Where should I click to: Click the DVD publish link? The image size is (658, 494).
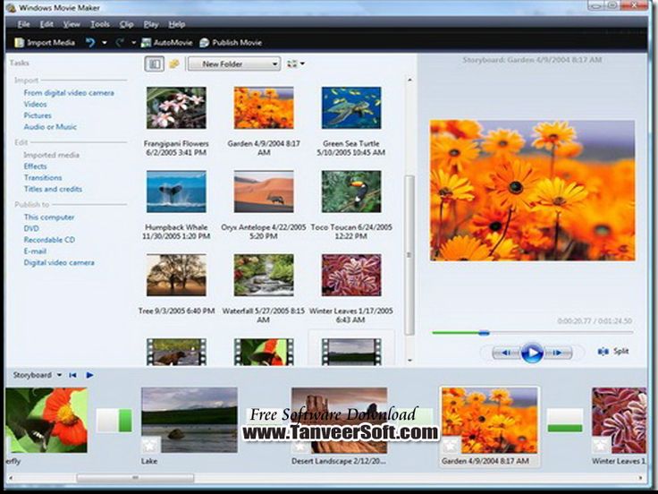click(x=31, y=228)
